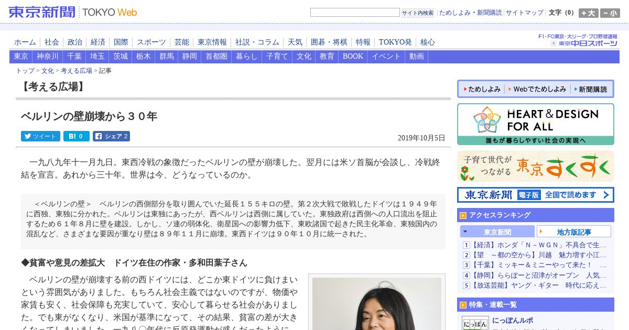Click the サイト内検索 button

[x=418, y=13]
